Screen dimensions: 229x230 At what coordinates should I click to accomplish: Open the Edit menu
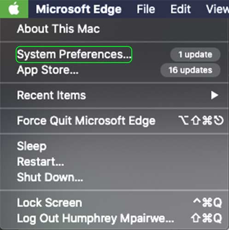click(181, 9)
